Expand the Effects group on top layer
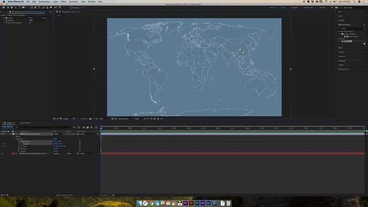Screen dimensions: 368x207 (14, 137)
